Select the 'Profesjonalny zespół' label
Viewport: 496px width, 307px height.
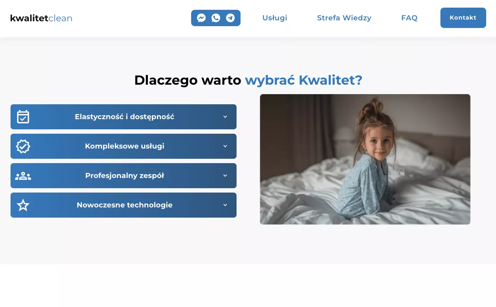point(125,175)
